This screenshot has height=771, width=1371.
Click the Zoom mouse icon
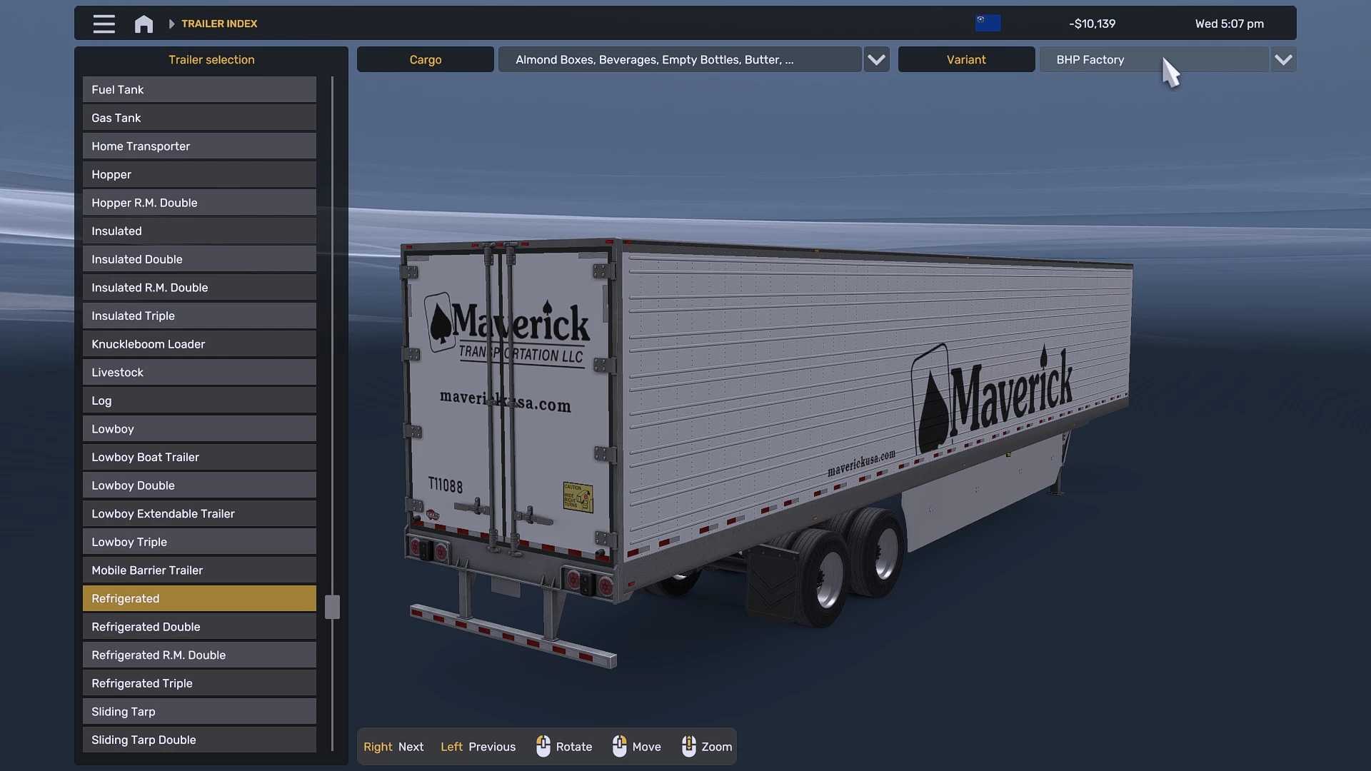[x=688, y=746]
